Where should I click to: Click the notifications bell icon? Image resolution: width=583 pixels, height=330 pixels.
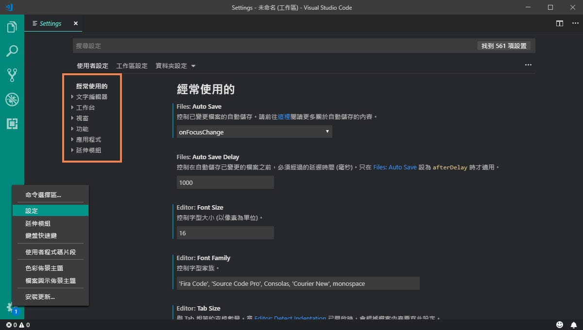click(573, 325)
